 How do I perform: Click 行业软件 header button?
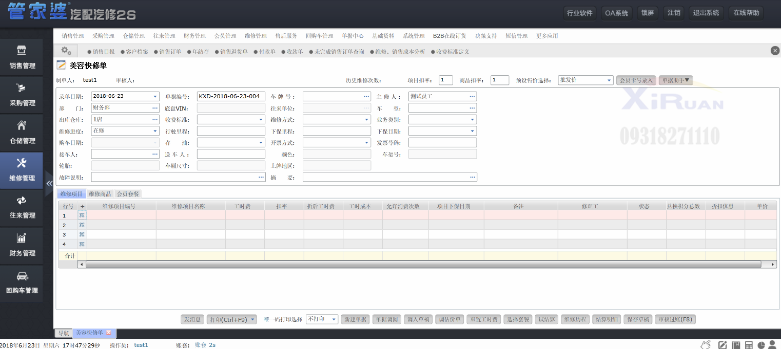point(579,13)
